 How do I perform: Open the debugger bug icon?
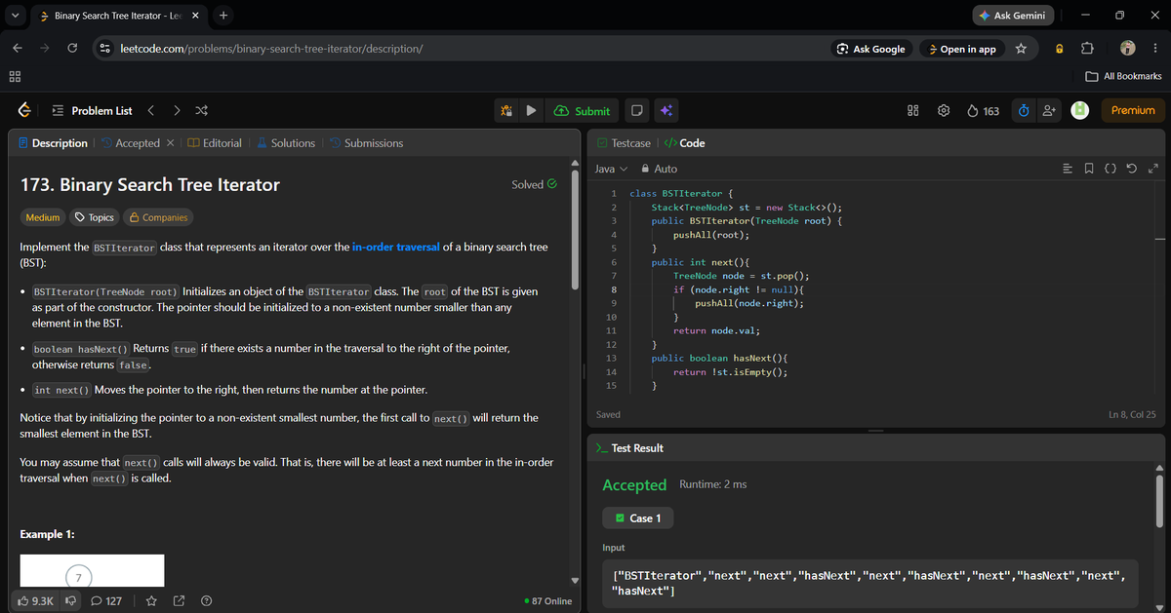506,111
